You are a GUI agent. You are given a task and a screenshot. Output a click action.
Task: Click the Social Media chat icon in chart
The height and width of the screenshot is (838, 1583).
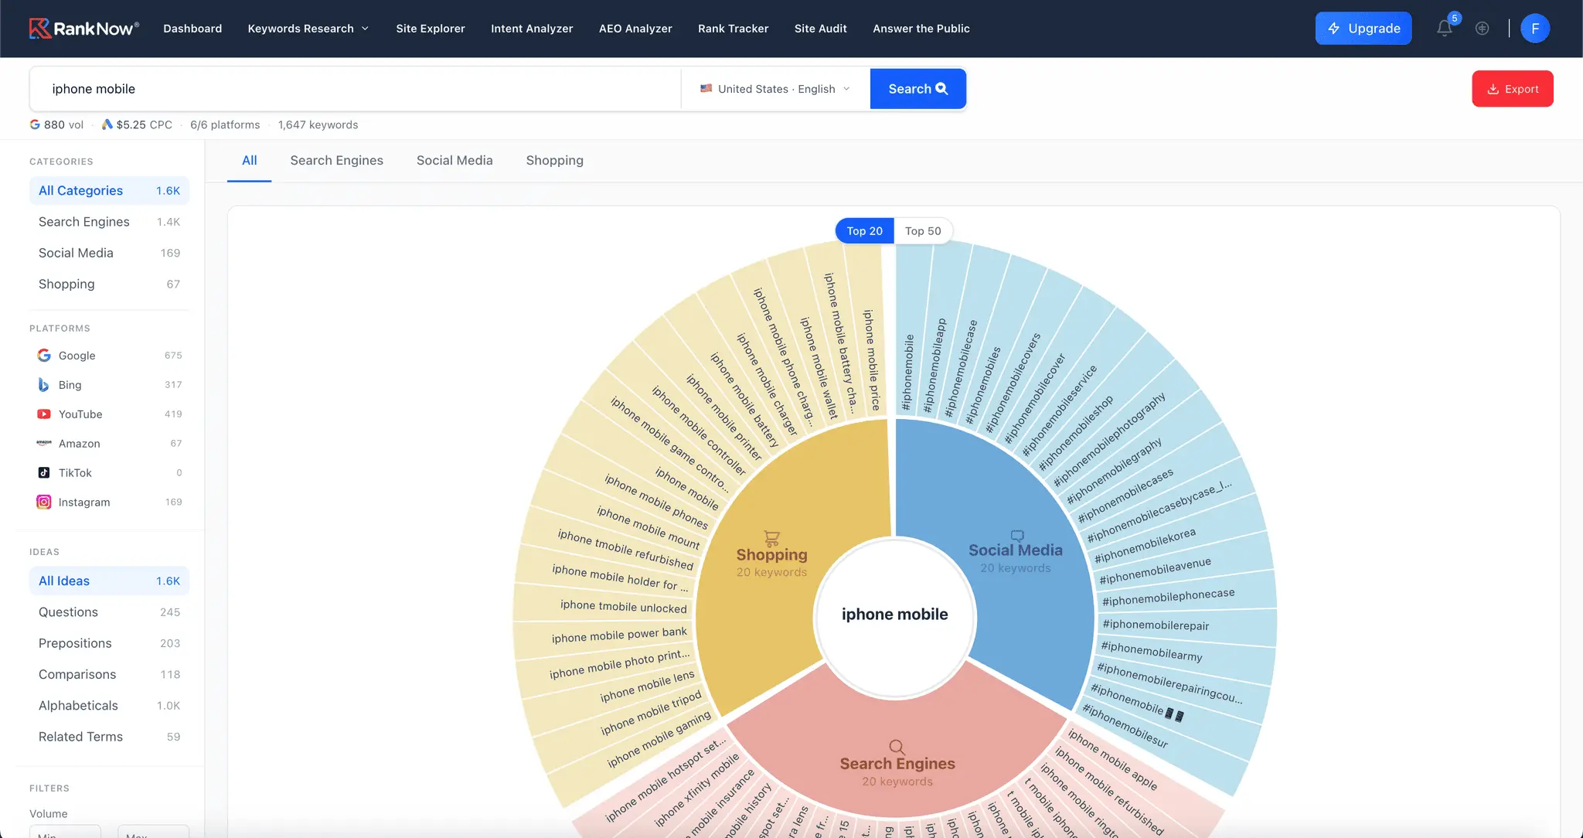coord(1017,535)
